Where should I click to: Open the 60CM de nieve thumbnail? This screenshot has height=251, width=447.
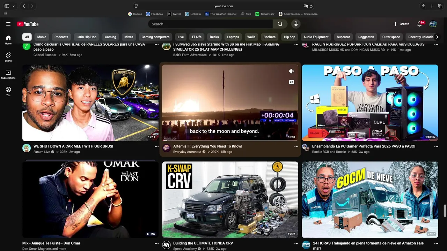tap(370, 199)
